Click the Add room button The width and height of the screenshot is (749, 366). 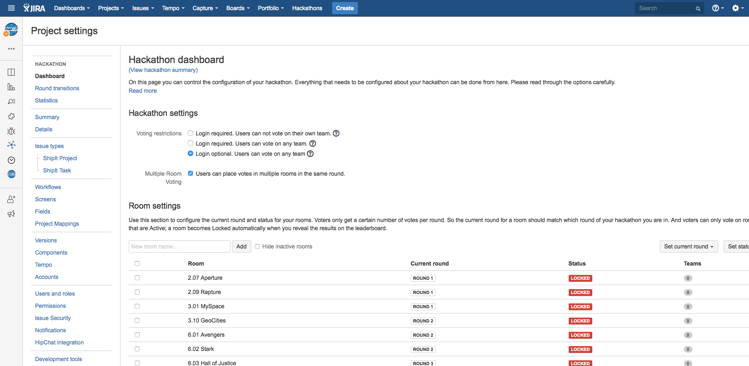click(241, 246)
